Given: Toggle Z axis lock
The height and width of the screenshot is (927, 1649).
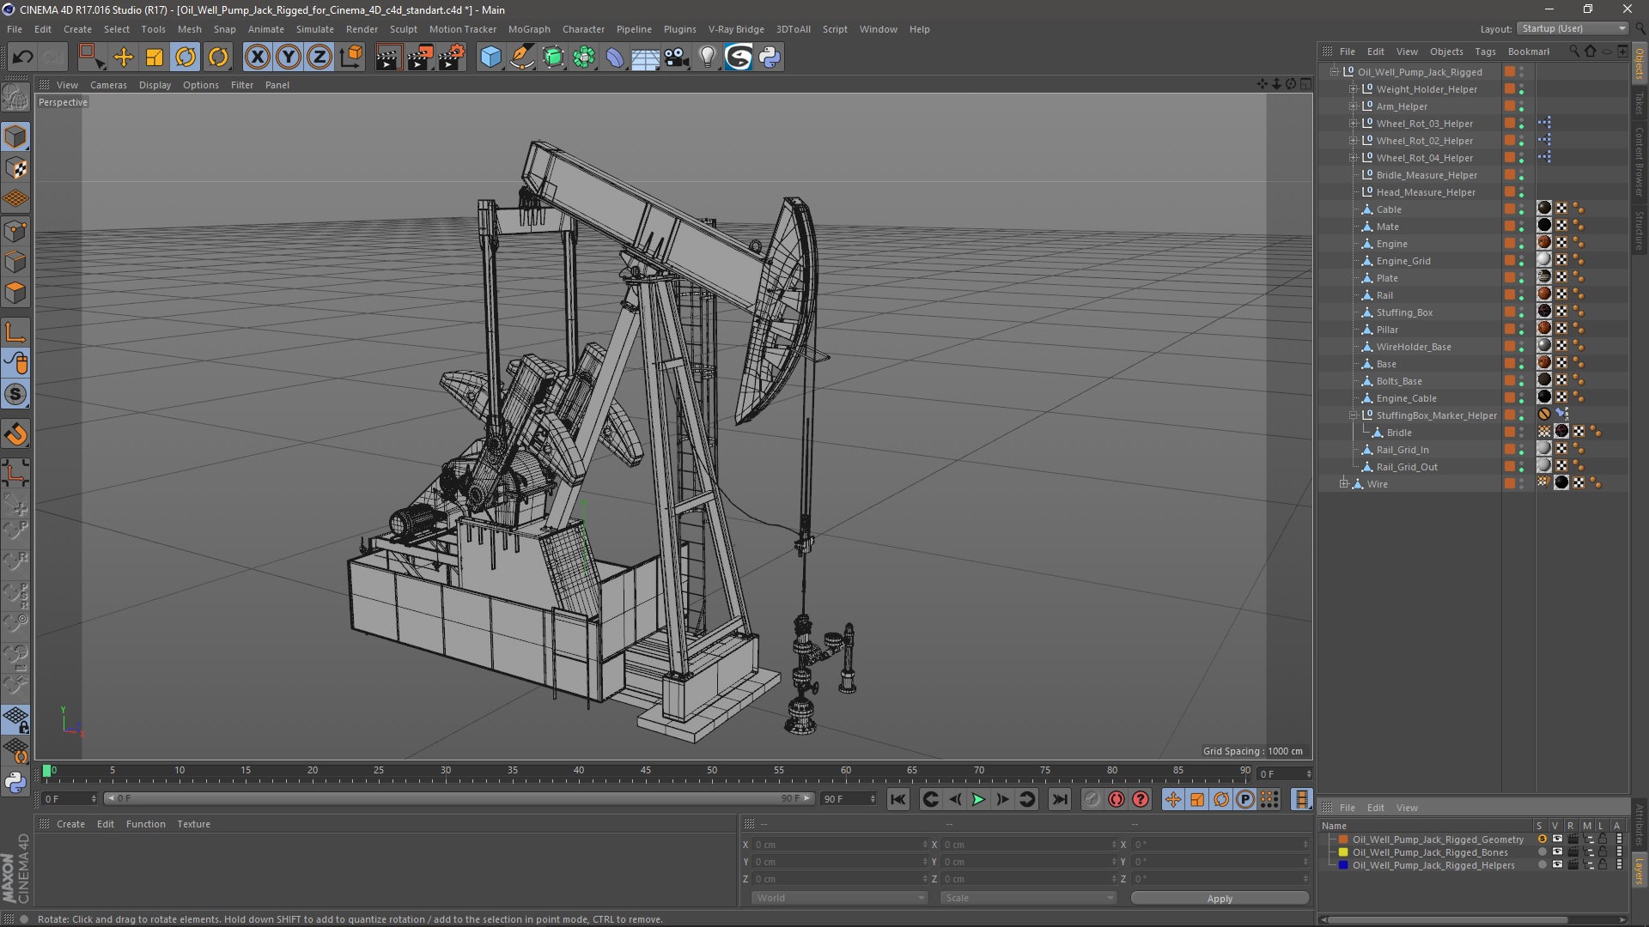Looking at the screenshot, I should (319, 58).
